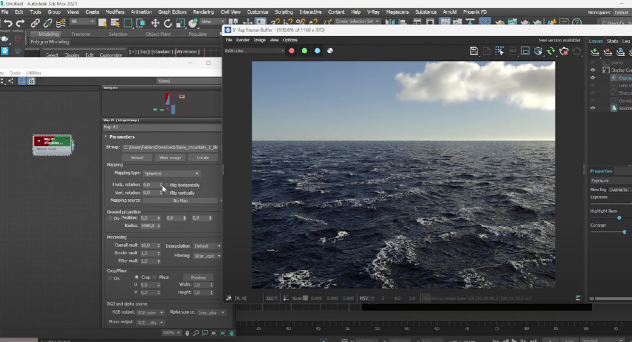Select the Move transform tool
632x342 pixels.
(x=155, y=23)
